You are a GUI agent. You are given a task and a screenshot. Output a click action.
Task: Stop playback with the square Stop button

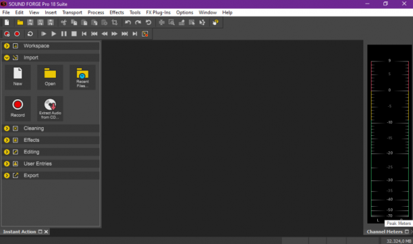(74, 34)
